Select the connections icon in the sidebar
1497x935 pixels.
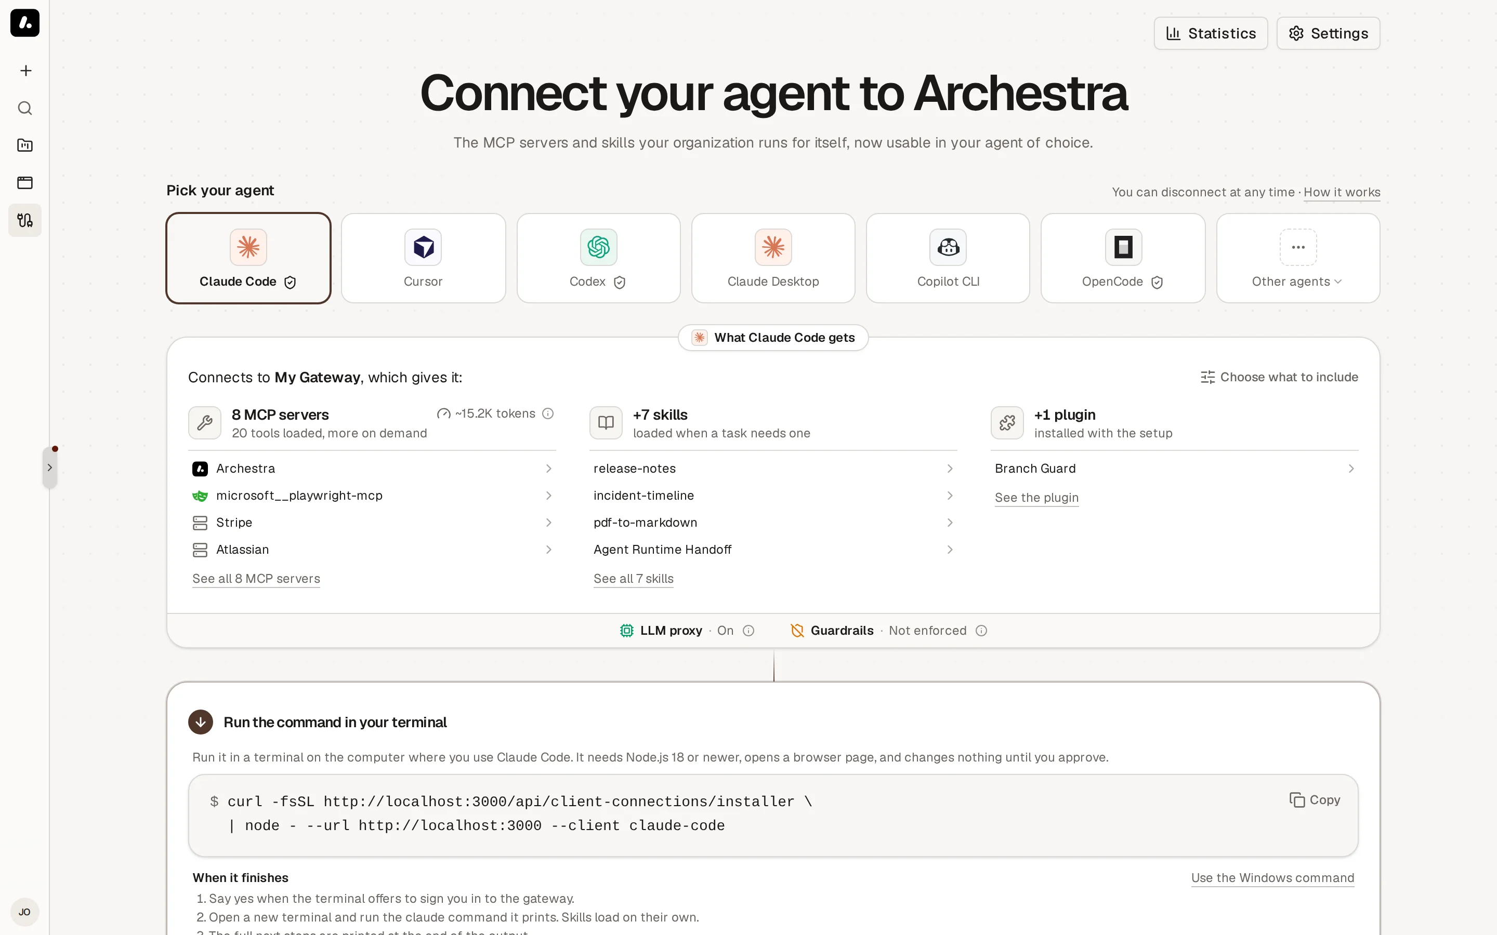[x=25, y=220]
